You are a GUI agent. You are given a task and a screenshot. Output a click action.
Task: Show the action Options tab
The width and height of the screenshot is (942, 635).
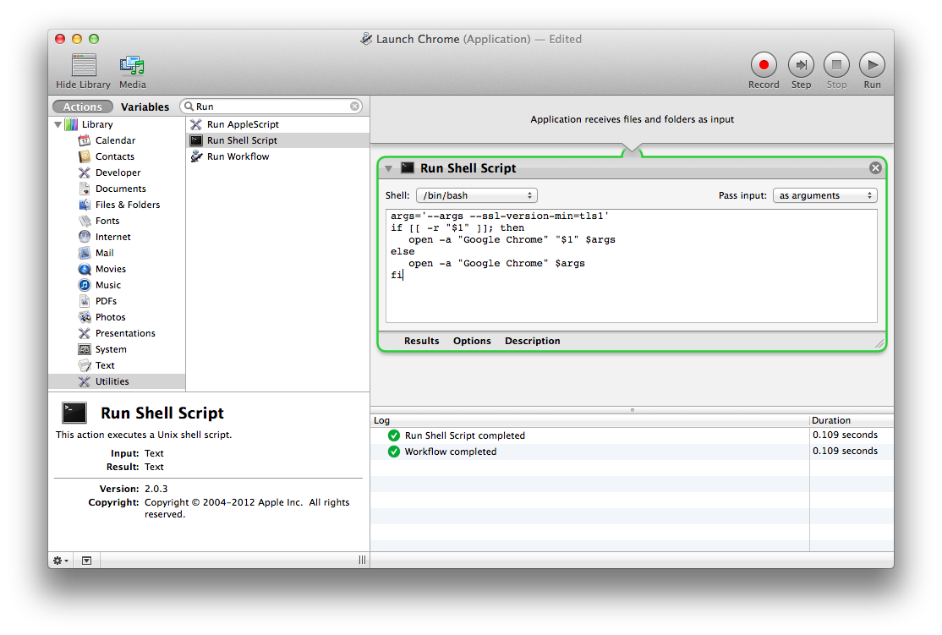pos(472,342)
